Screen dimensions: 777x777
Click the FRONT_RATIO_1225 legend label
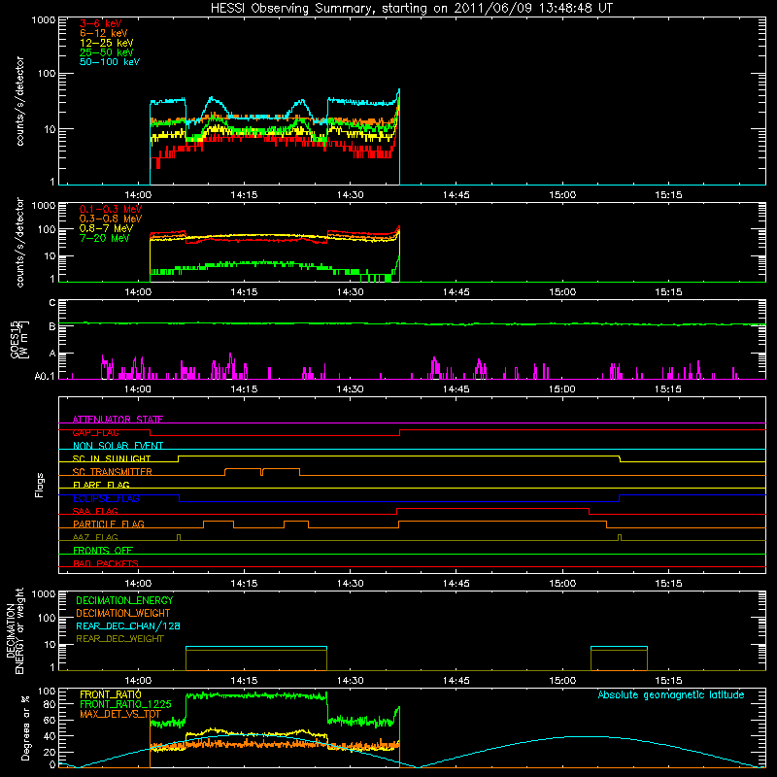tap(125, 704)
